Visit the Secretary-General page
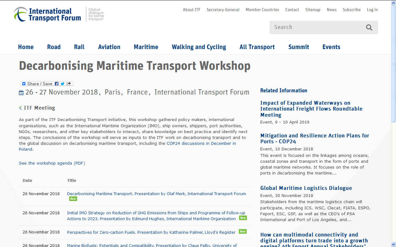The image size is (396, 247). pos(223,10)
